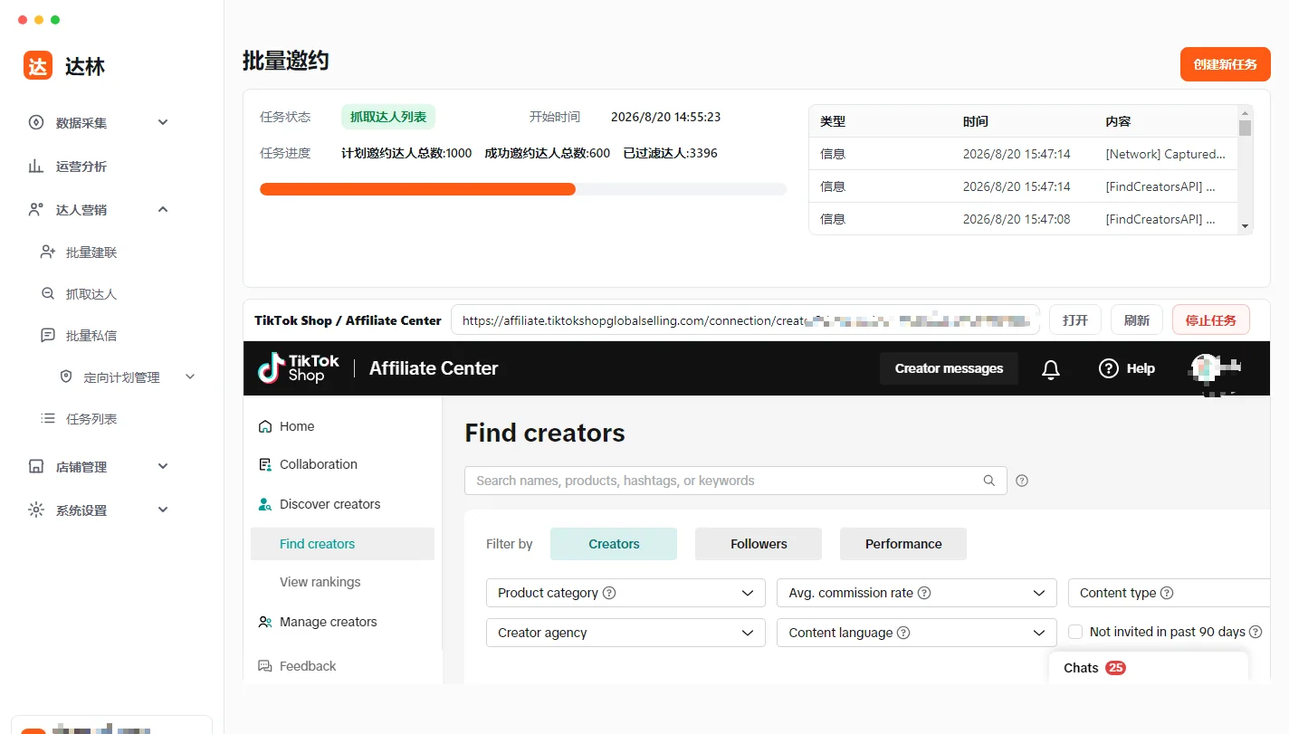Click the info icon next to Content type

(x=1167, y=593)
